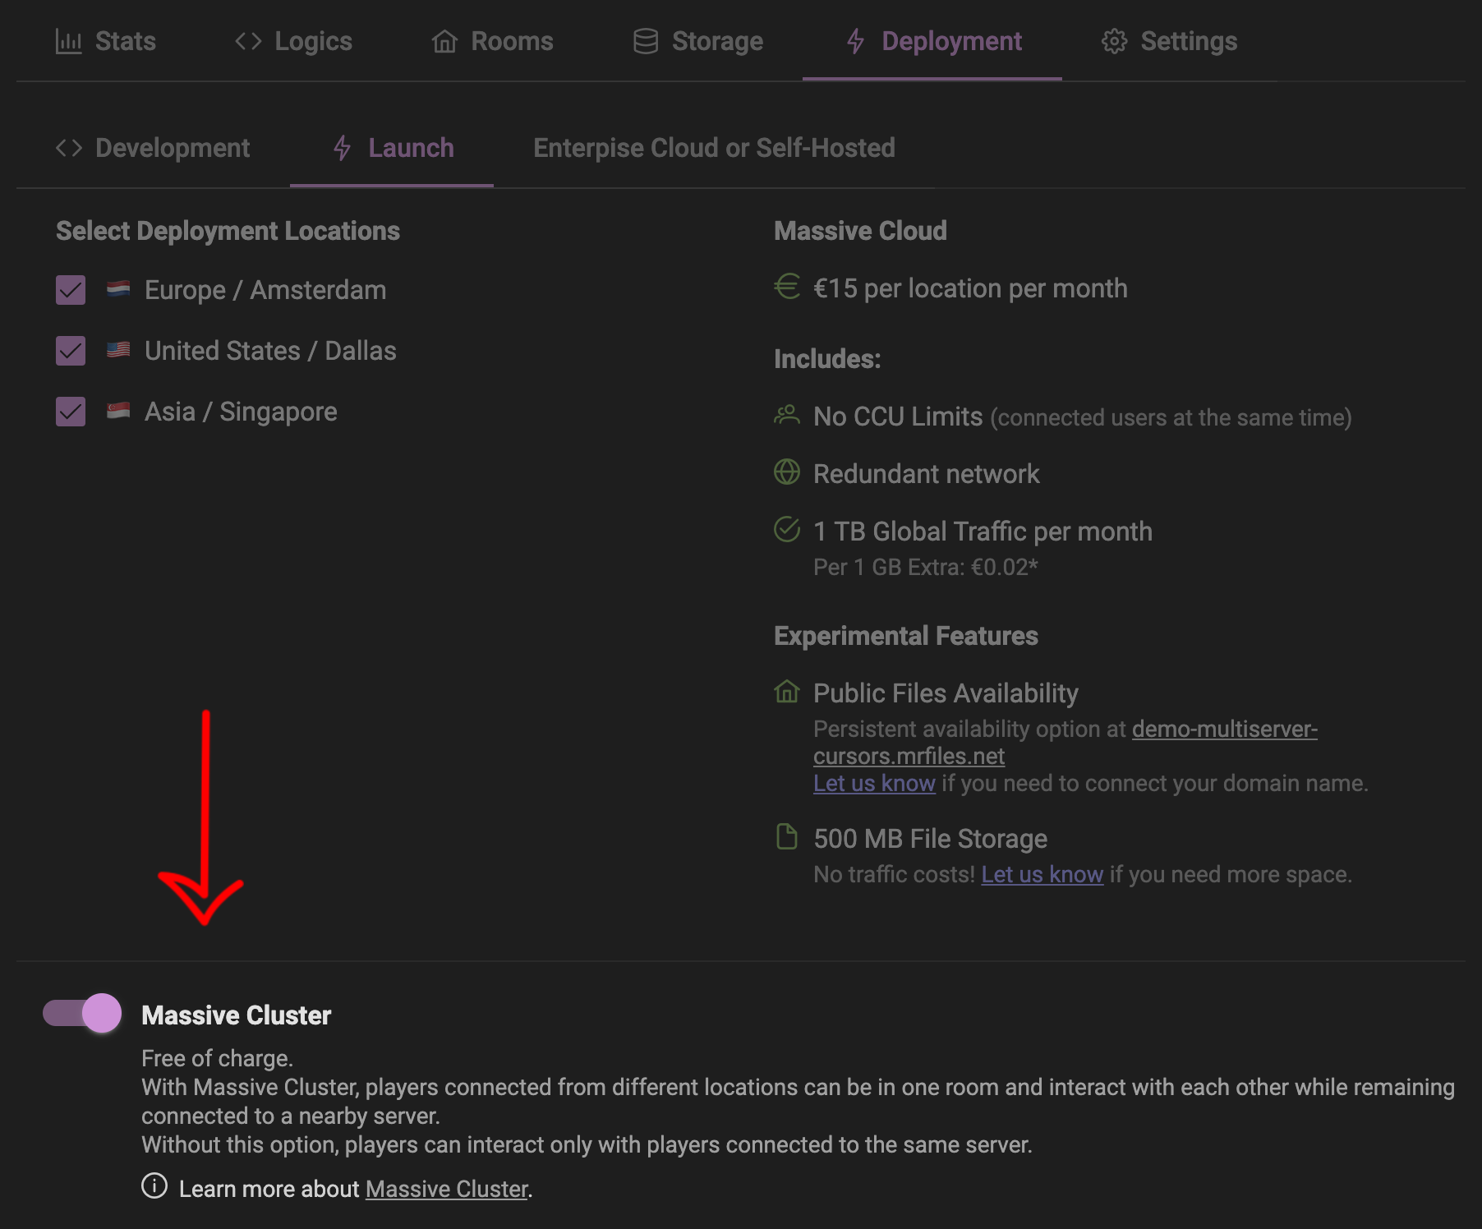Open the Massive Cluster learn more link
Screen dimensions: 1482x1229
point(446,1189)
